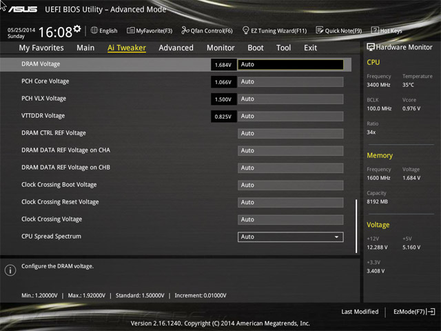The width and height of the screenshot is (441, 331).
Task: Open the Main tab
Action: pos(85,48)
